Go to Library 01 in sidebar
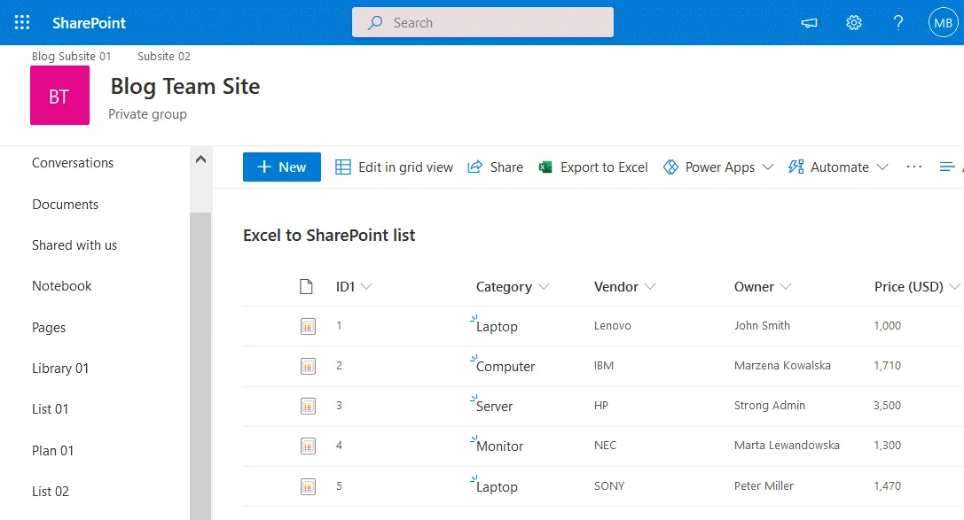 click(60, 369)
